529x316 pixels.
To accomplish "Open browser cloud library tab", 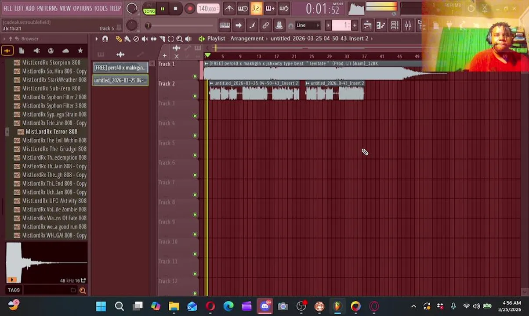I will (x=65, y=51).
